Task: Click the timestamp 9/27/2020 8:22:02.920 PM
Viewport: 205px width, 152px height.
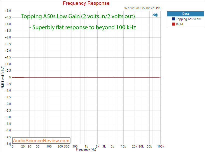Action: click(142, 8)
